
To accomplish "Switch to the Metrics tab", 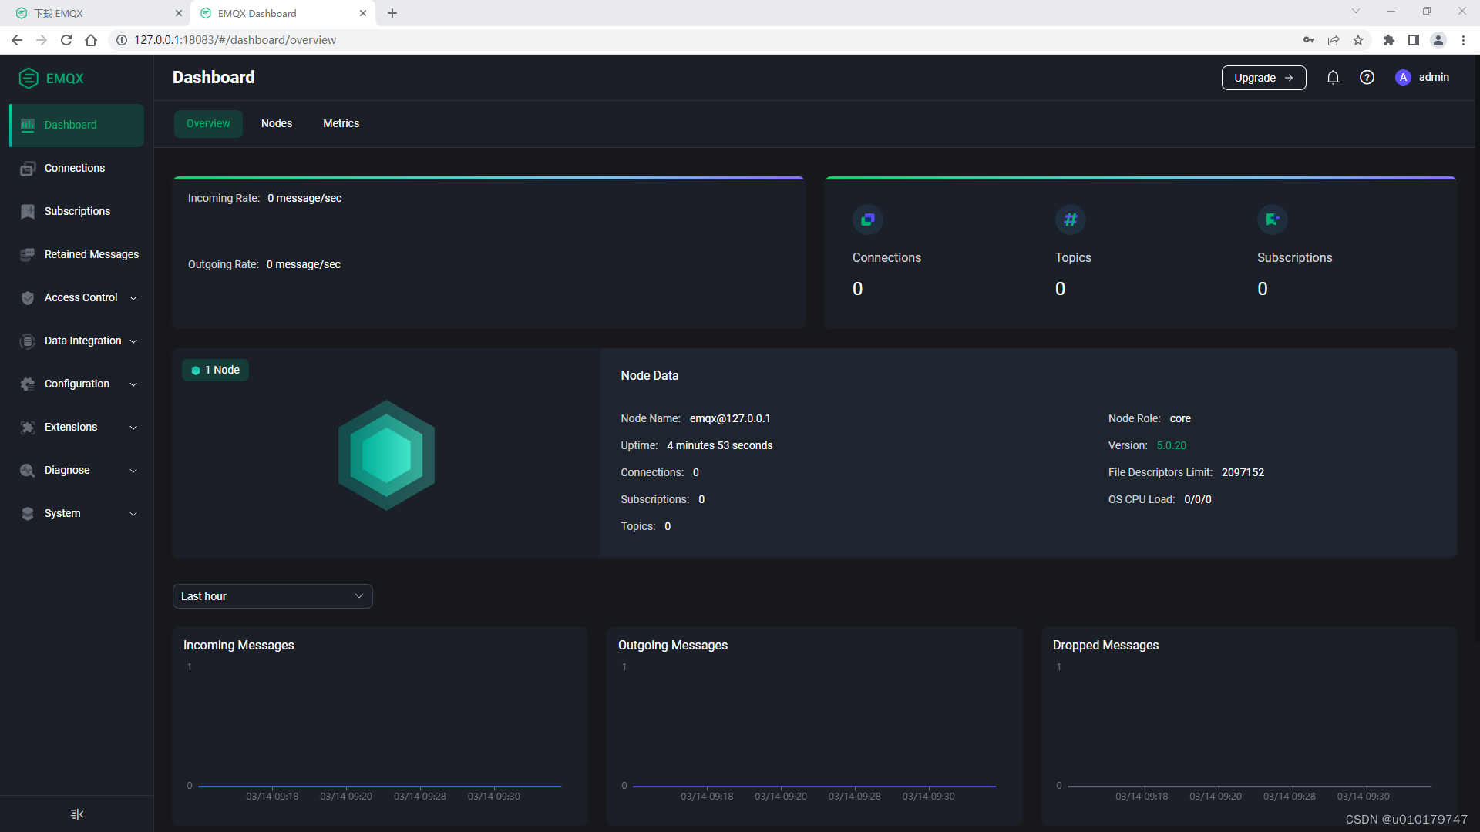I will pyautogui.click(x=341, y=123).
